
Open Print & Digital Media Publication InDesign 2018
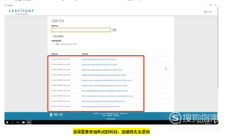(105, 91)
